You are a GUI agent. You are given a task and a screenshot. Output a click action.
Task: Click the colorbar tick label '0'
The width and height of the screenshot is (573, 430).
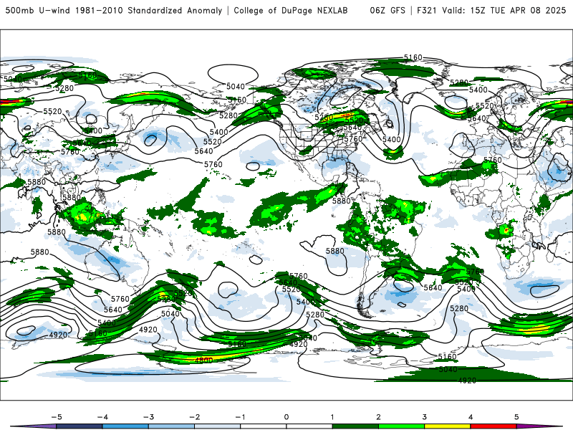pos(286,417)
